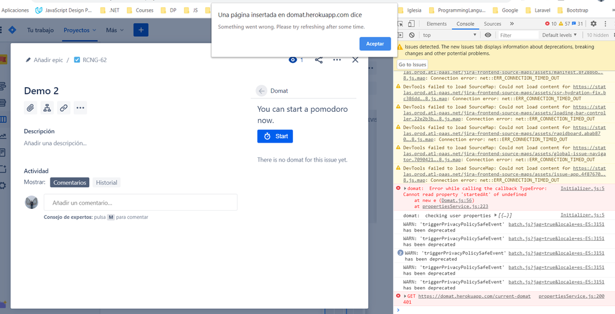Click the RCNG-62 issue key link
Image resolution: width=615 pixels, height=314 pixels.
point(95,60)
